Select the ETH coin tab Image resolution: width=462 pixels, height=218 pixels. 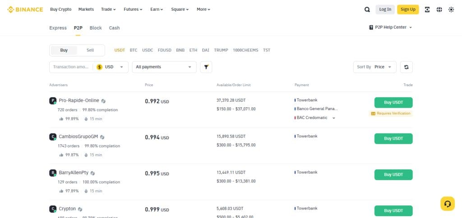click(x=193, y=50)
